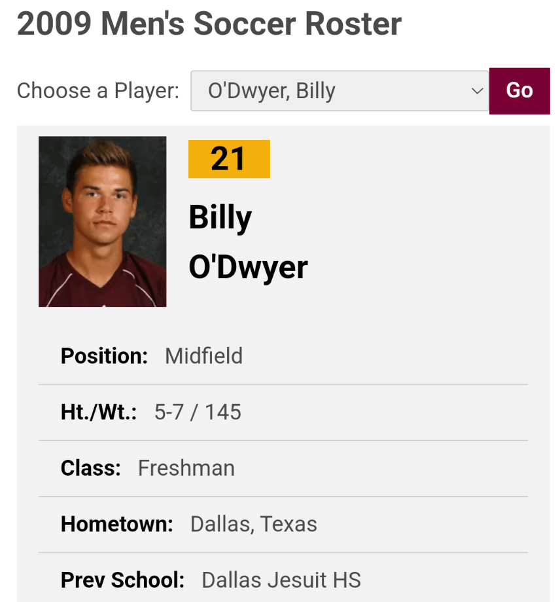Select the Dallas Jesuit HS text
Viewport: 560px width, 602px height.
(x=281, y=580)
